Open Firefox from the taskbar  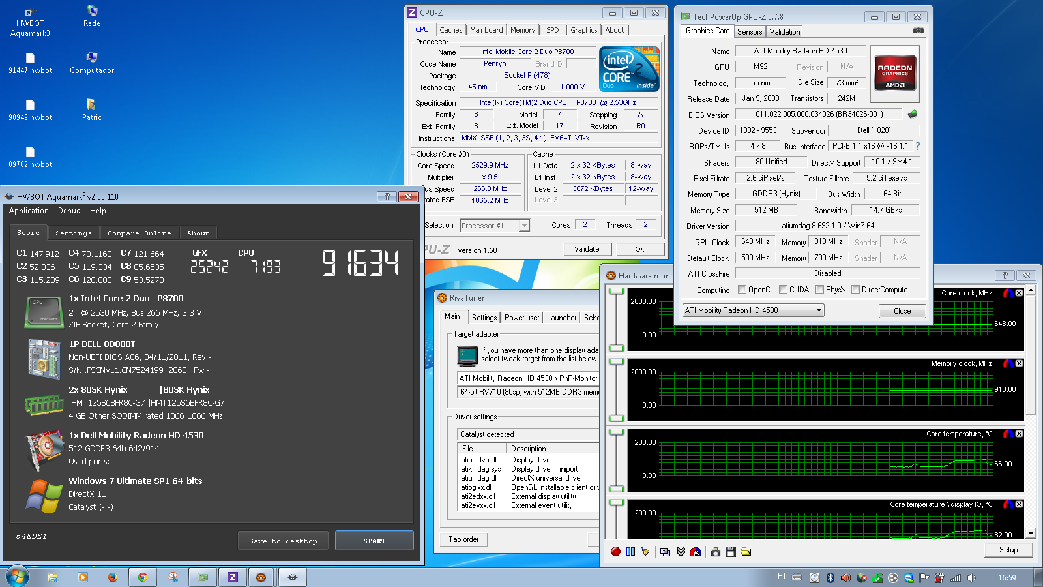coord(112,577)
